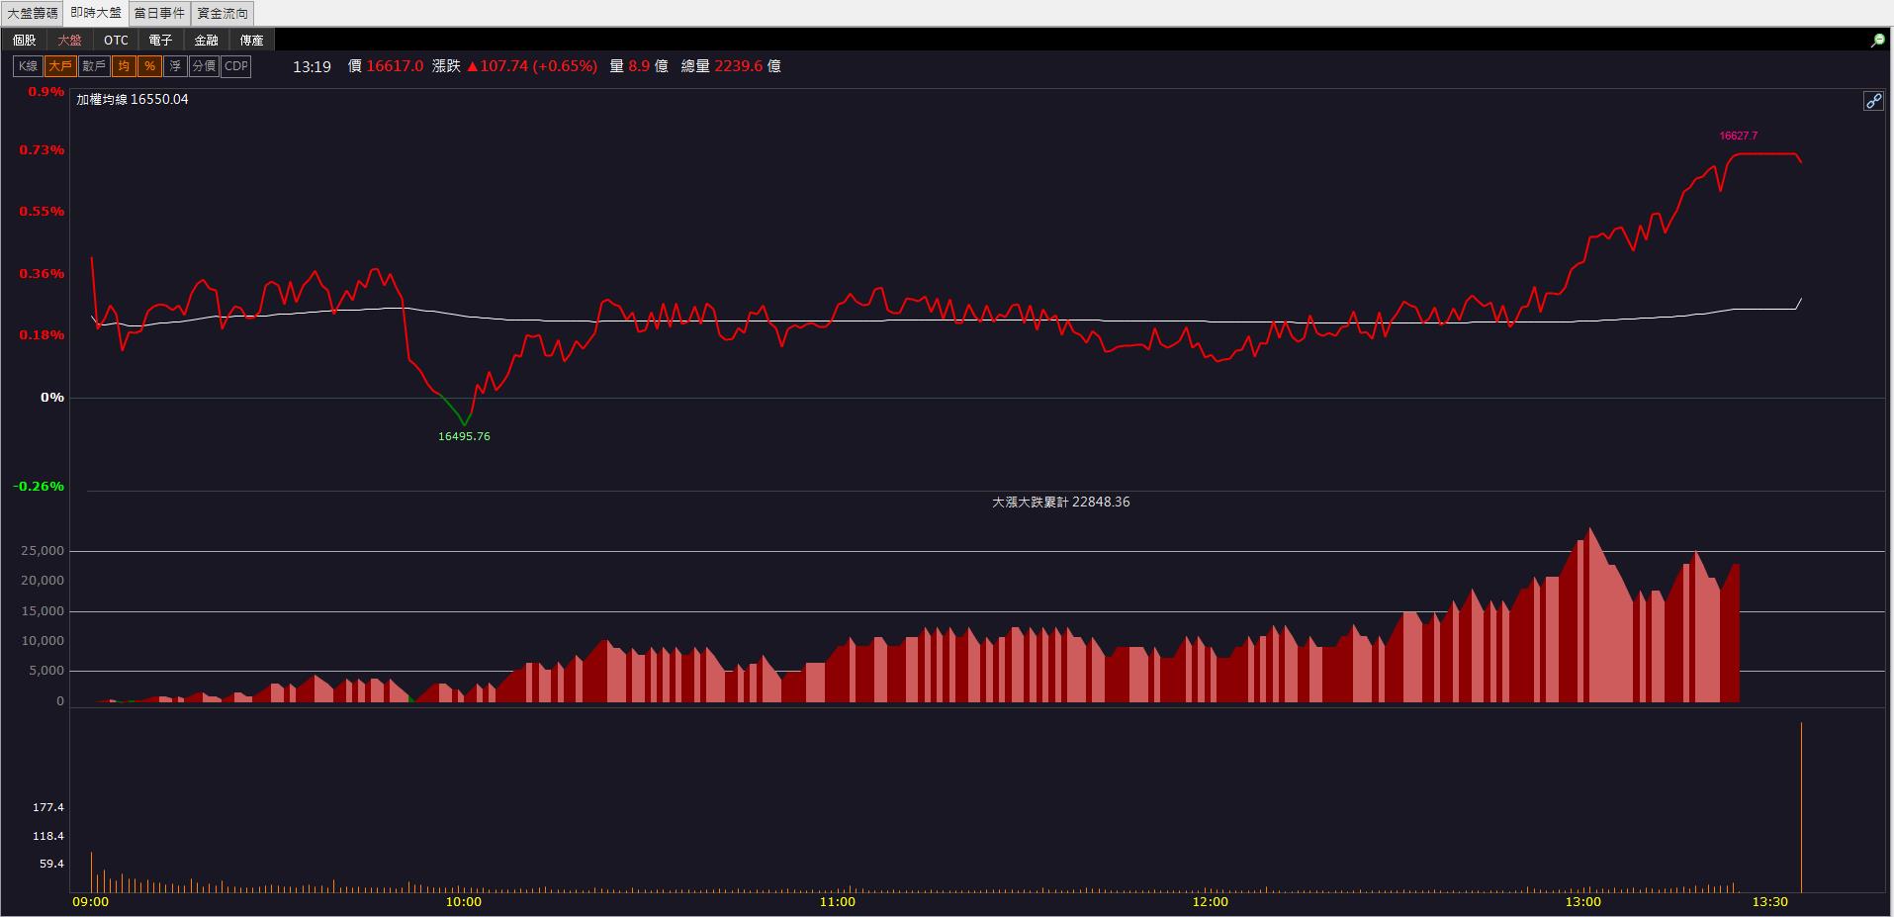The height and width of the screenshot is (917, 1894).
Task: Open the 大盤籌碼 tab
Action: point(33,14)
